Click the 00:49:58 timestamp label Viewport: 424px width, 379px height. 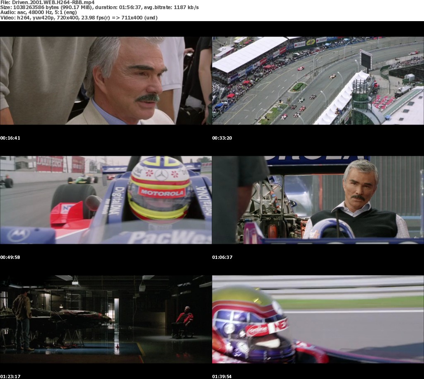tap(10, 257)
